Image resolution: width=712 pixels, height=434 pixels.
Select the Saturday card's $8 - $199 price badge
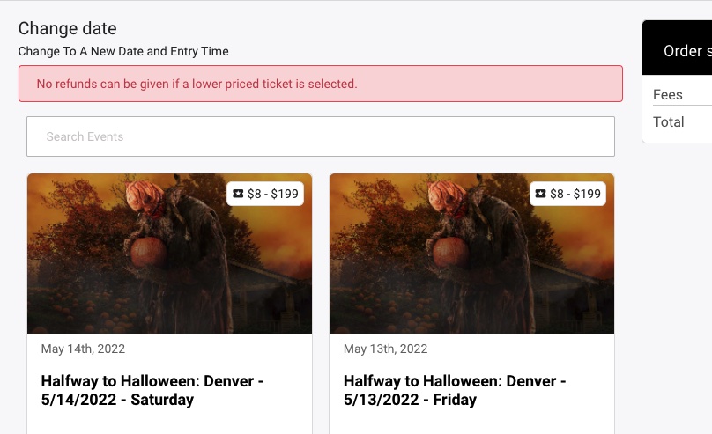tap(265, 194)
